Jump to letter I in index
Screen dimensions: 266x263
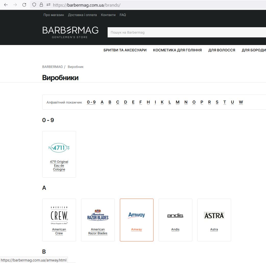click(155, 102)
